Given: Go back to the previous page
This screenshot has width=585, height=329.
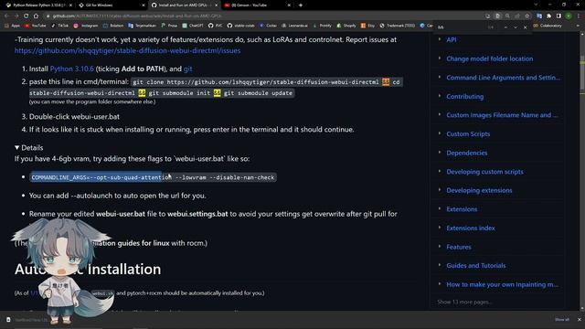Looking at the screenshot, I should point(6,16).
